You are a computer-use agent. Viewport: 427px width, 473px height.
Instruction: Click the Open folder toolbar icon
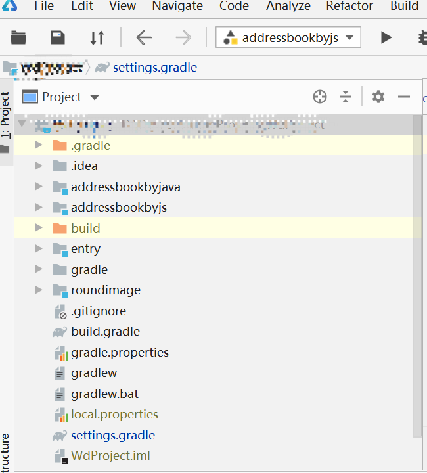18,38
